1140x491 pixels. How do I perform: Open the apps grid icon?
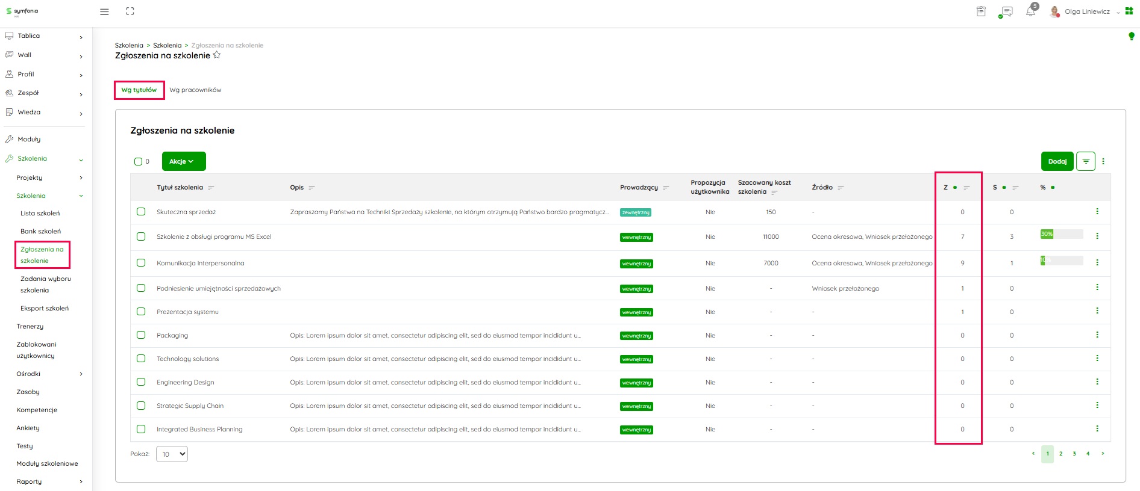(1129, 11)
